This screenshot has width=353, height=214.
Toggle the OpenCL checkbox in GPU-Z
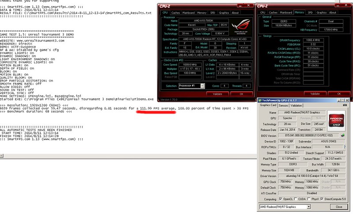[281, 199]
